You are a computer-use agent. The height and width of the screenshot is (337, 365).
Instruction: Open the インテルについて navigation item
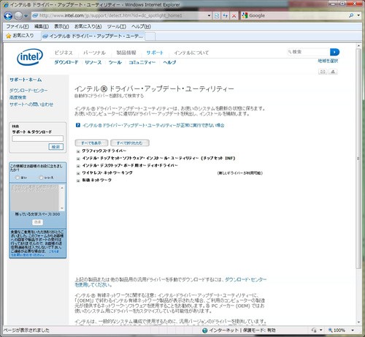191,53
